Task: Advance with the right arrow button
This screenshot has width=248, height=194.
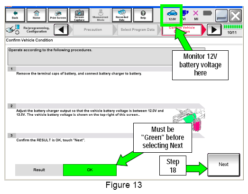Action: [214, 29]
